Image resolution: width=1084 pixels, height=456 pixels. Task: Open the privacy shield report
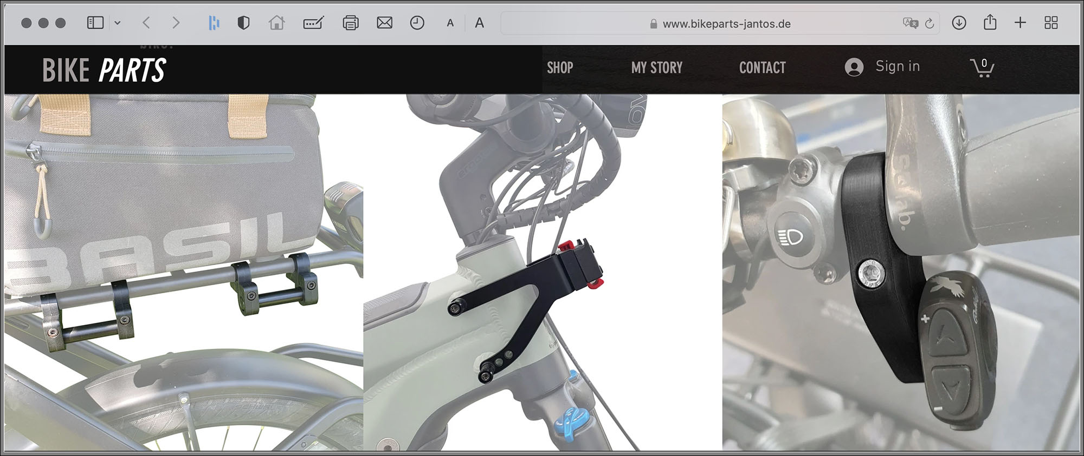(x=243, y=23)
